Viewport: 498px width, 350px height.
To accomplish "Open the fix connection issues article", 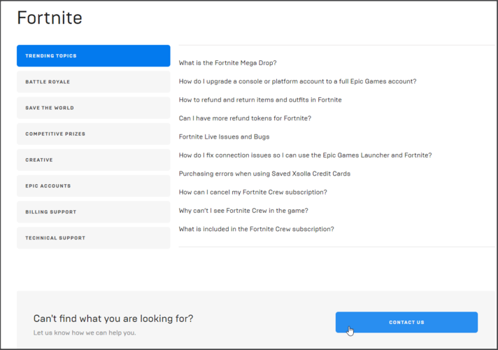I will click(x=305, y=155).
